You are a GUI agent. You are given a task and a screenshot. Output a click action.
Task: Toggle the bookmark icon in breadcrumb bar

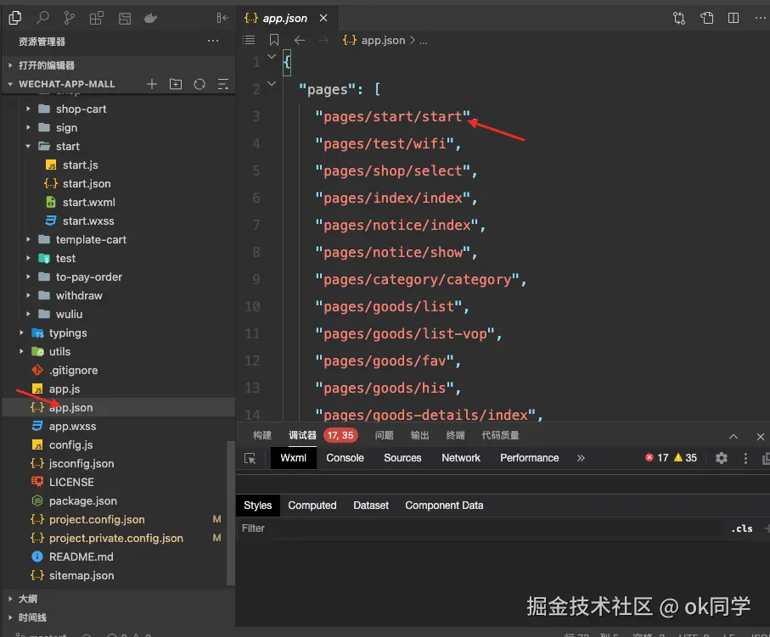(x=274, y=40)
